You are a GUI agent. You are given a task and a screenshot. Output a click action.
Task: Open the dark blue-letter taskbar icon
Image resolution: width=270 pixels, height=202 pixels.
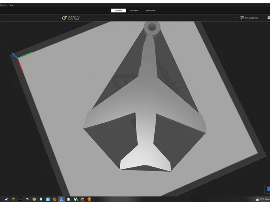[x=20, y=199]
